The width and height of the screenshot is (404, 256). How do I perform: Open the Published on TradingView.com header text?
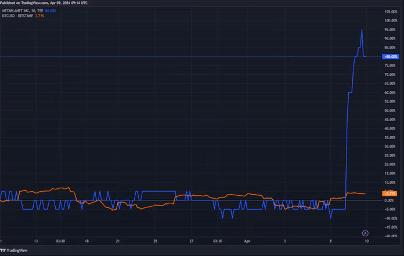click(x=44, y=3)
